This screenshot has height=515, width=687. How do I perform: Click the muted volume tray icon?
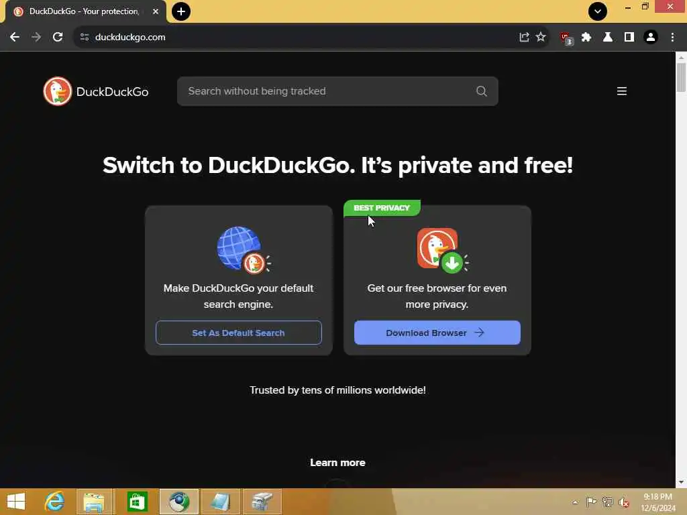coord(623,502)
